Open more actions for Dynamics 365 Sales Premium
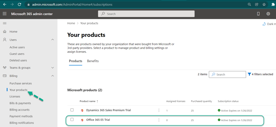The image size is (276, 127). [159, 110]
